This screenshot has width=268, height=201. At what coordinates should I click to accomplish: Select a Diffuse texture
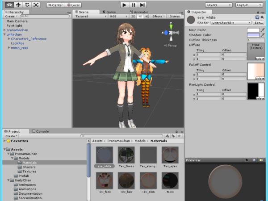tap(260, 59)
